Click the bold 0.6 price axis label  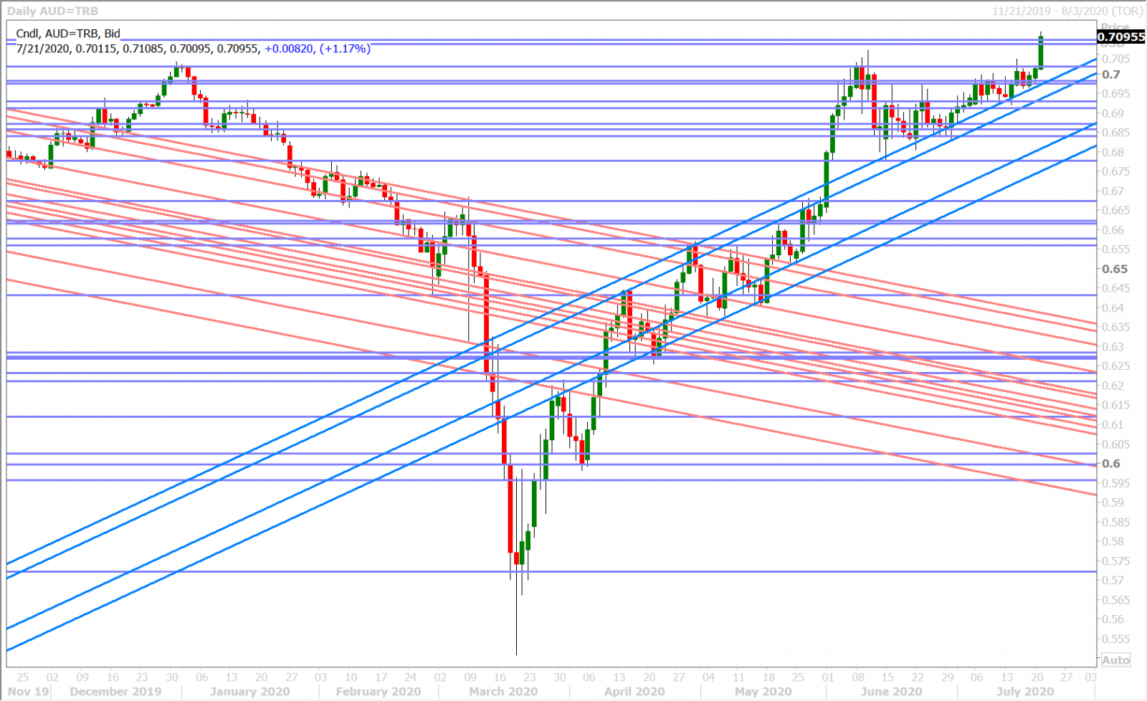coord(1111,464)
